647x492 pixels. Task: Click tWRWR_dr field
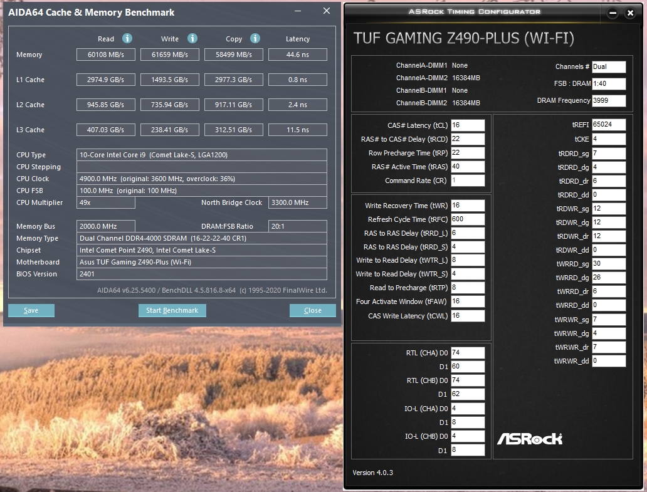click(x=609, y=347)
